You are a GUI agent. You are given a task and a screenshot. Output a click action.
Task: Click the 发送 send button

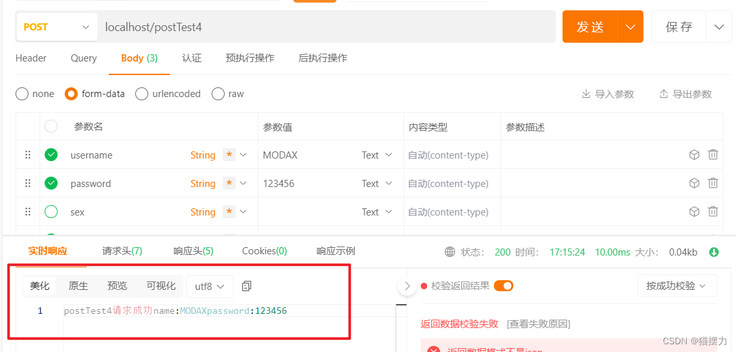tap(590, 27)
